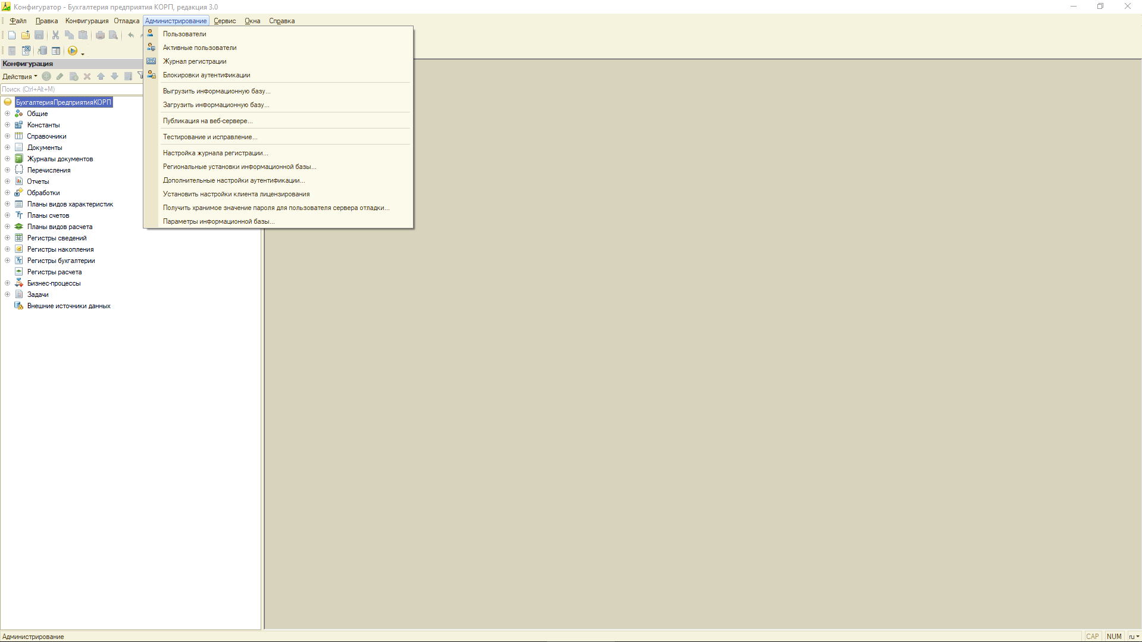
Task: Click the ru language indicator in status bar
Action: coord(1134,637)
